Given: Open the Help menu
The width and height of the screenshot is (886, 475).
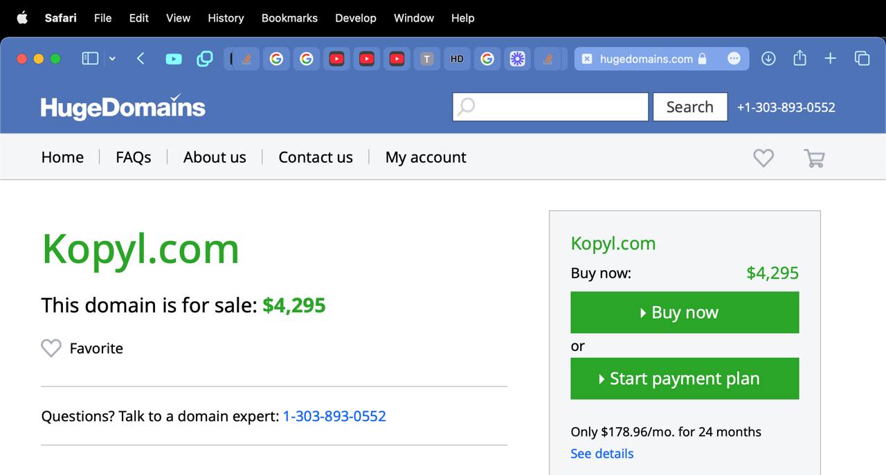Looking at the screenshot, I should coord(462,18).
